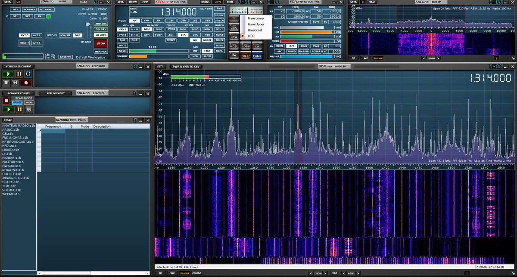This screenshot has width=517, height=277.
Task: Toggle the SQLC squelch button
Action: 122,51
